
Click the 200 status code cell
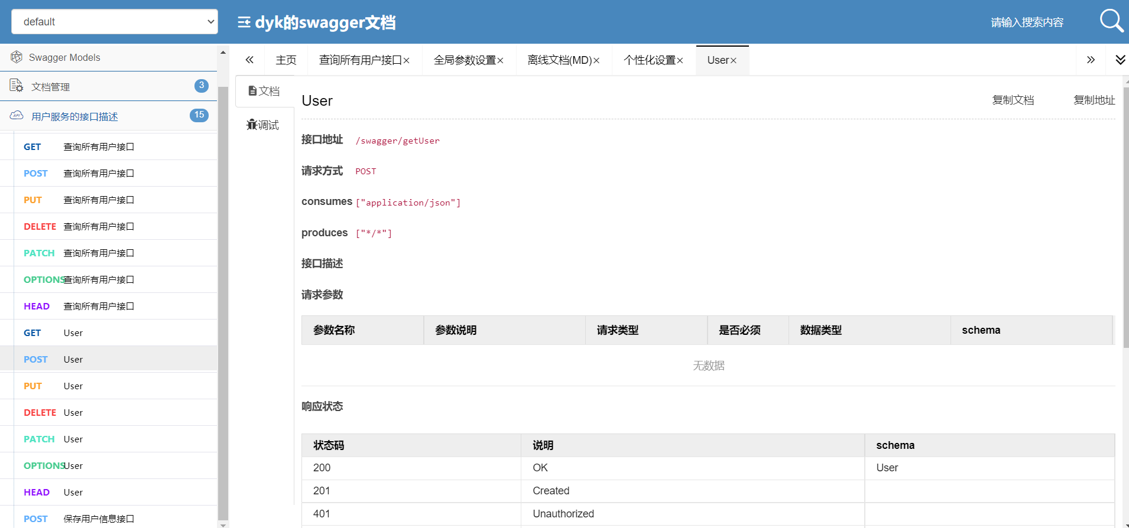411,468
